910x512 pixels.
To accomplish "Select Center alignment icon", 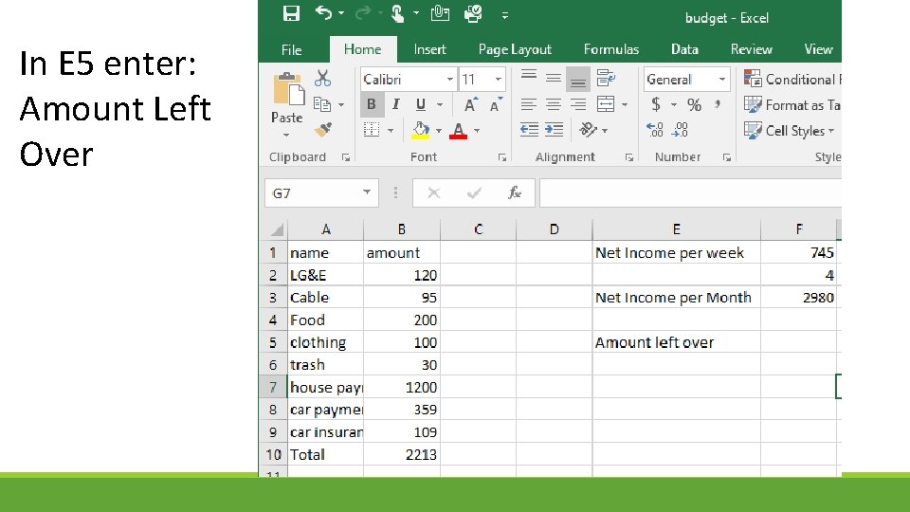I will 553,104.
